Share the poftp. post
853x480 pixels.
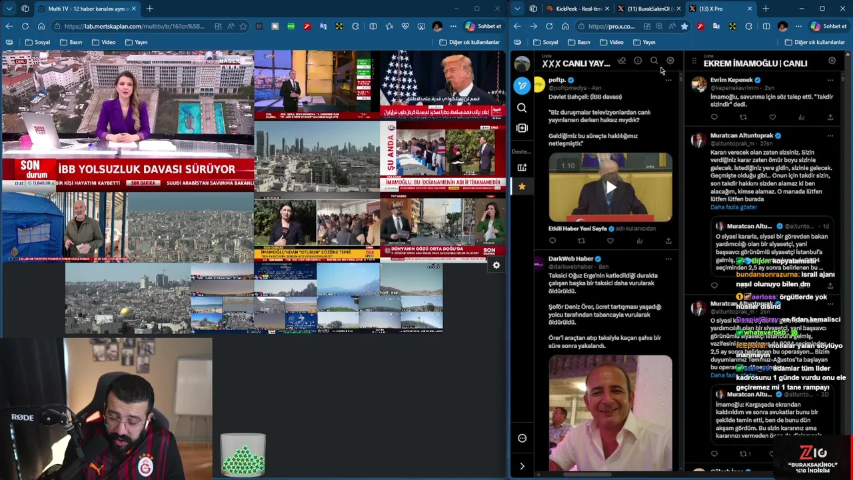pos(668,241)
